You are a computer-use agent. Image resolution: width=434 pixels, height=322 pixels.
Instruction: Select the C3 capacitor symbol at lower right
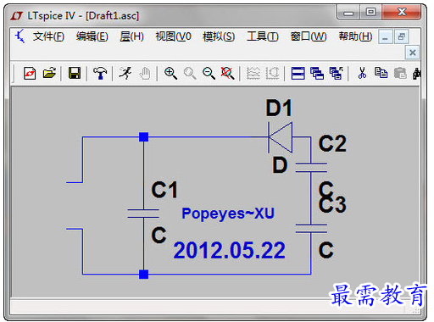(311, 229)
